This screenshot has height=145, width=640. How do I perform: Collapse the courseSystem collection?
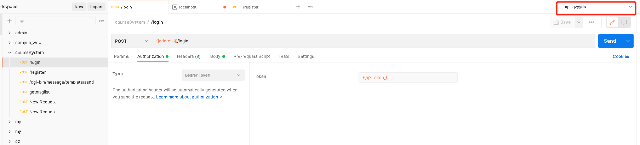(x=10, y=53)
